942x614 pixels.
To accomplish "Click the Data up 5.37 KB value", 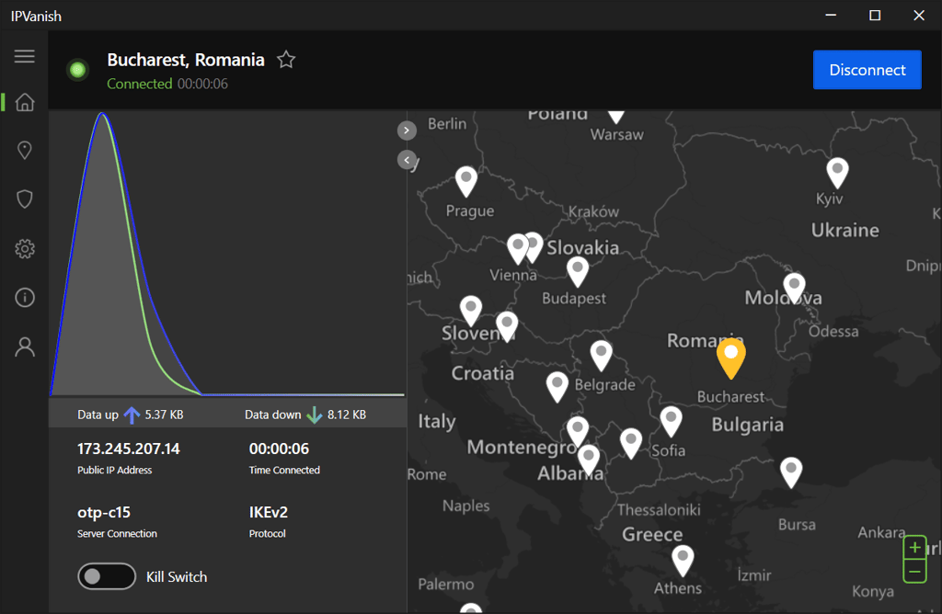I will tap(164, 415).
